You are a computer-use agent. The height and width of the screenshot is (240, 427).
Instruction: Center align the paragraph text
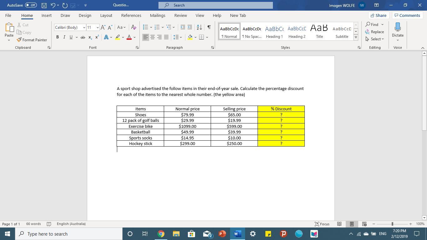pos(153,37)
